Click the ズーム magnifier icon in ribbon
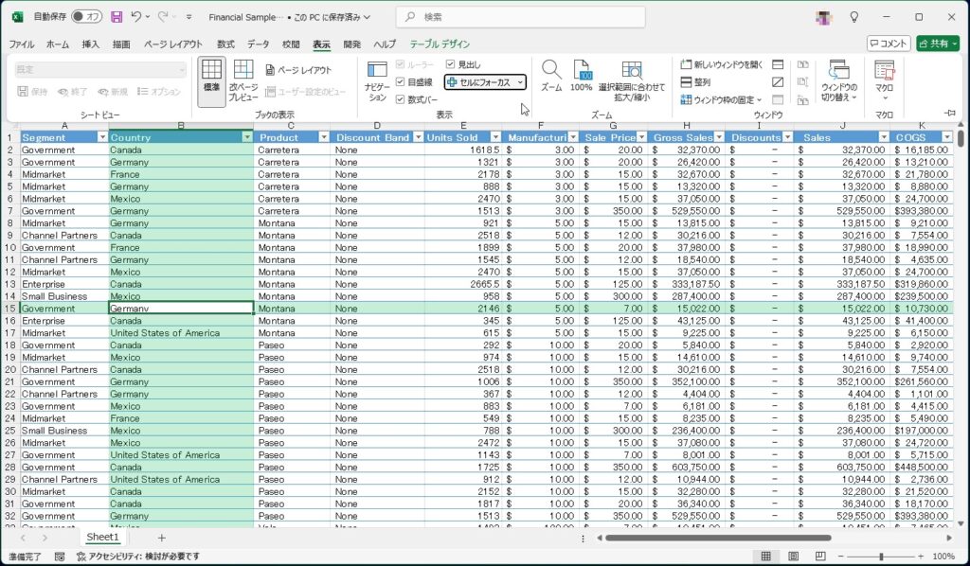The image size is (970, 566). (551, 75)
